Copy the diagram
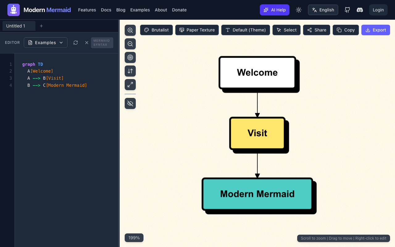This screenshot has height=247, width=395. pos(346,30)
